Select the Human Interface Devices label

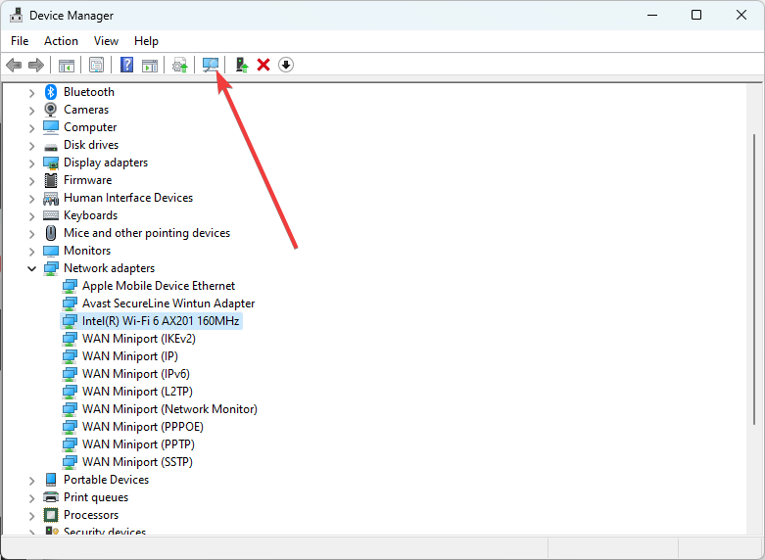128,198
